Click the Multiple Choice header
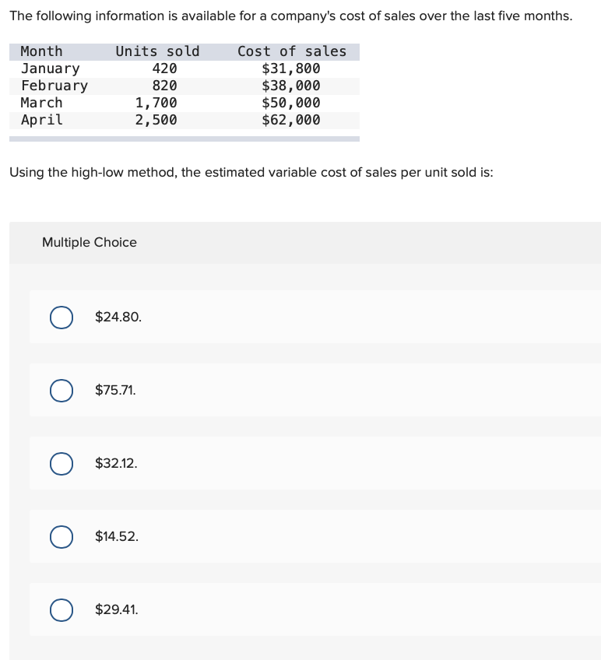Image resolution: width=601 pixels, height=660 pixels. click(89, 242)
